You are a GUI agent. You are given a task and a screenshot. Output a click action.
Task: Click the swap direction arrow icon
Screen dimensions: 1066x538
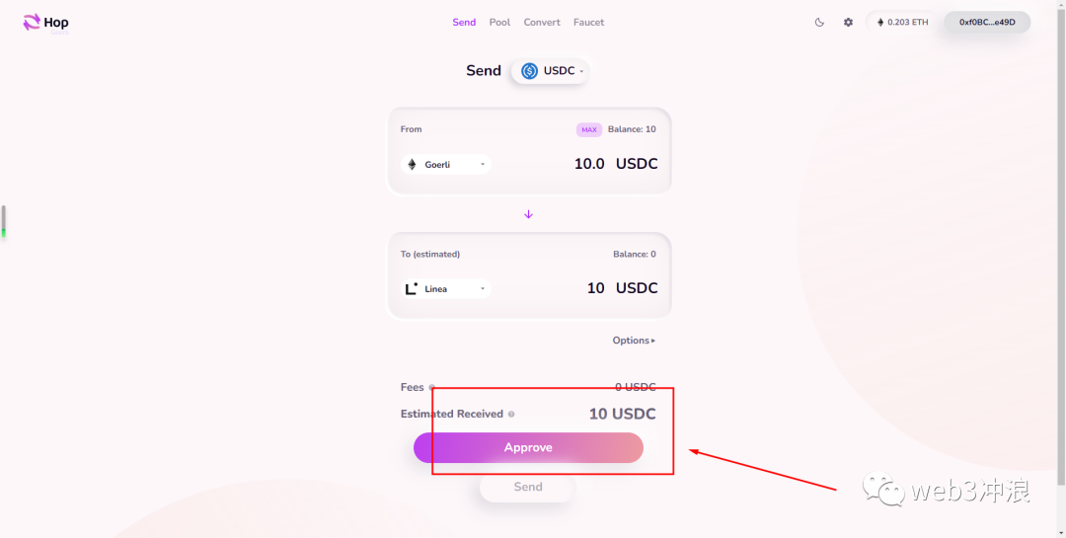tap(528, 214)
